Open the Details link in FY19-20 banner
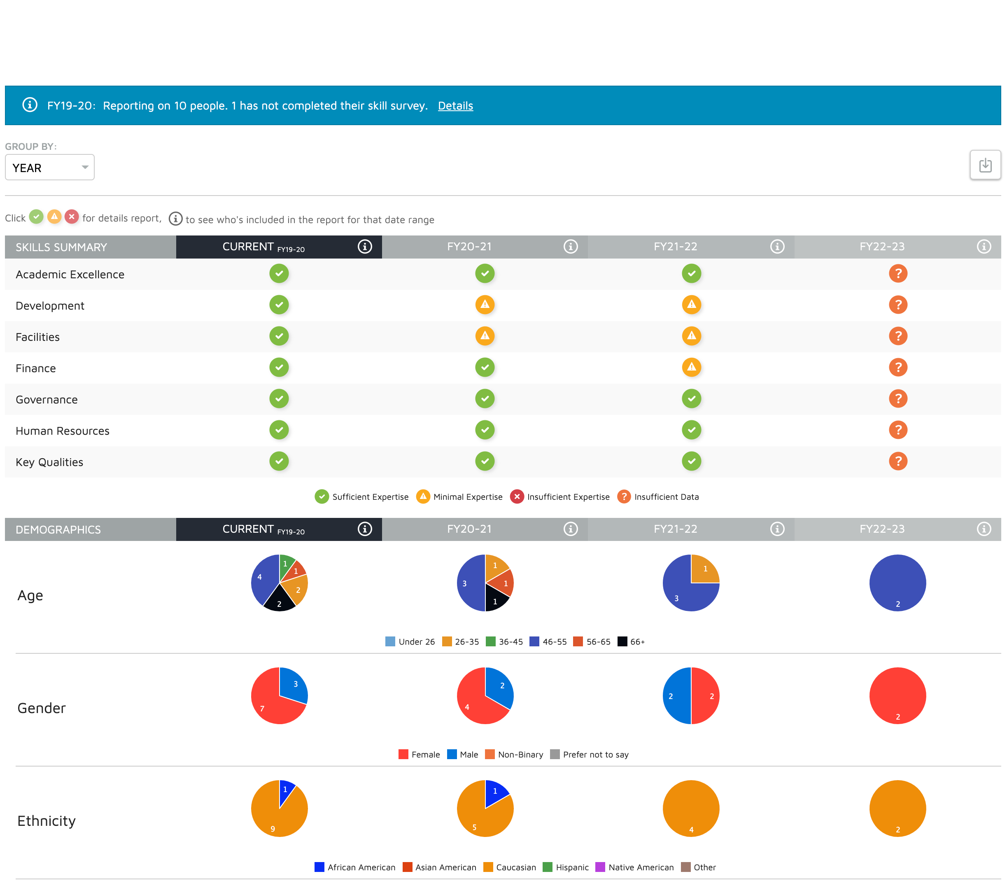Screen dimensions: 1007x888 [455, 105]
